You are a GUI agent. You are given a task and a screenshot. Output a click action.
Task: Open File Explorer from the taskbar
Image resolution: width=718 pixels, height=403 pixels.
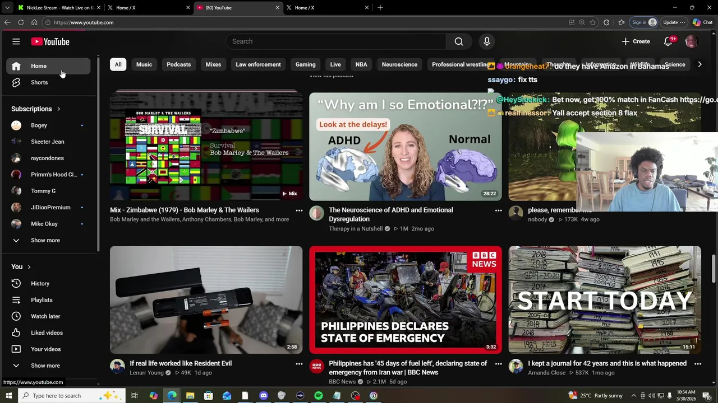190,396
